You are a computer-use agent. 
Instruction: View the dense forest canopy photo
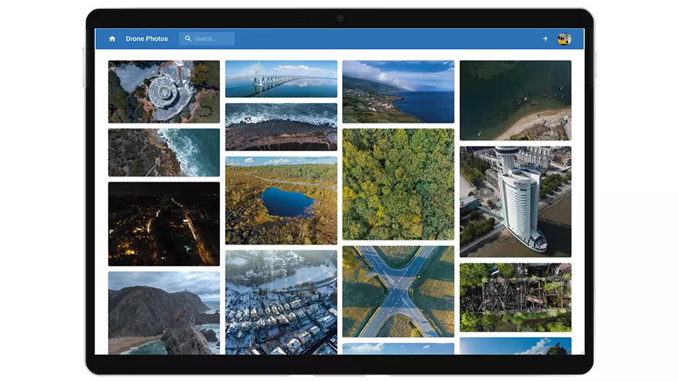click(x=398, y=184)
